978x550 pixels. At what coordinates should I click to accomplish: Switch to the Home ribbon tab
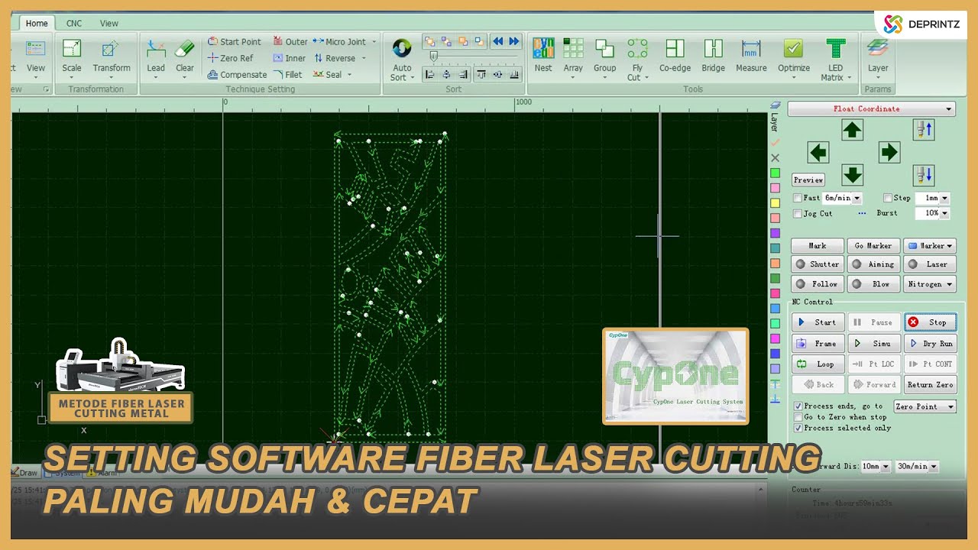[x=37, y=23]
